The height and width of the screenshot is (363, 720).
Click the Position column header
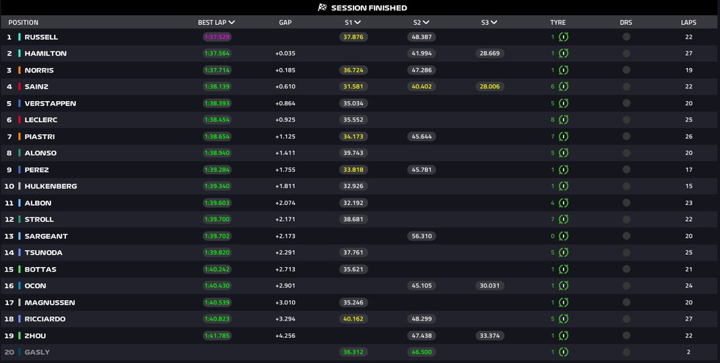click(23, 22)
